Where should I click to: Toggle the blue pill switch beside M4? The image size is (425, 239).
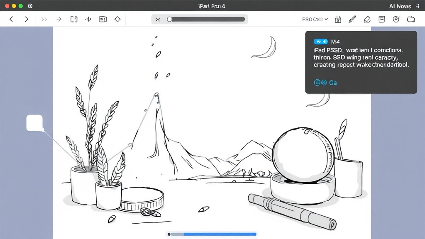pos(320,41)
